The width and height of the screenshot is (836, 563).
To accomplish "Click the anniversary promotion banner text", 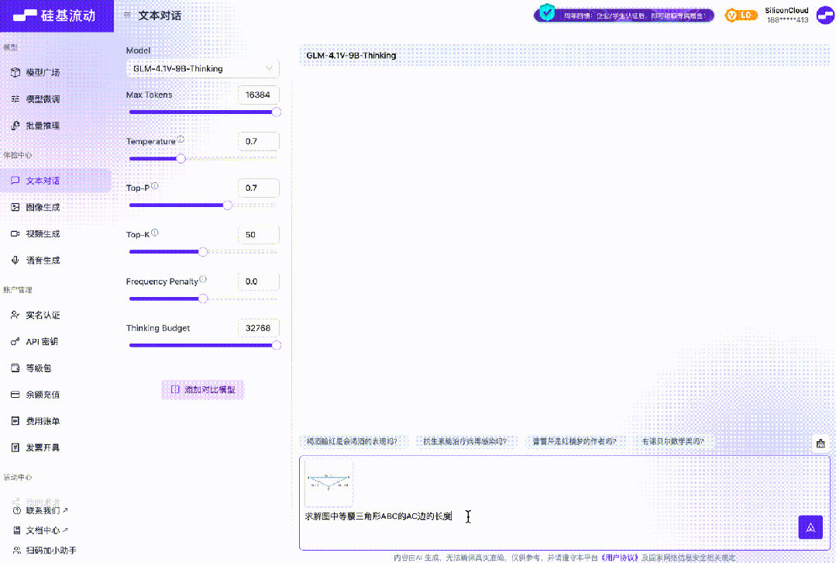I will coord(635,16).
